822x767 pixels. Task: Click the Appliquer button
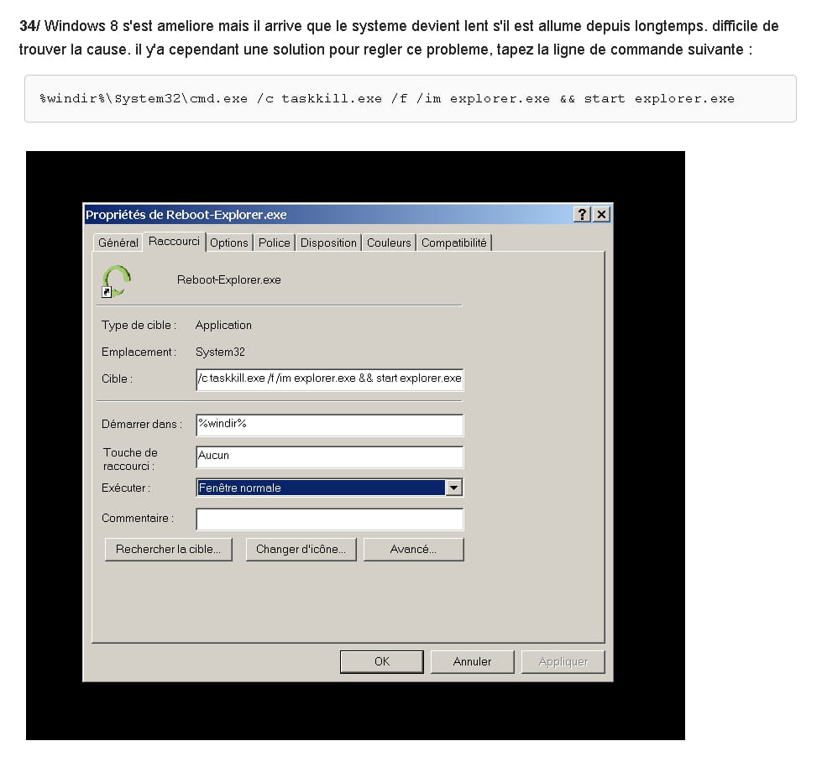[563, 662]
